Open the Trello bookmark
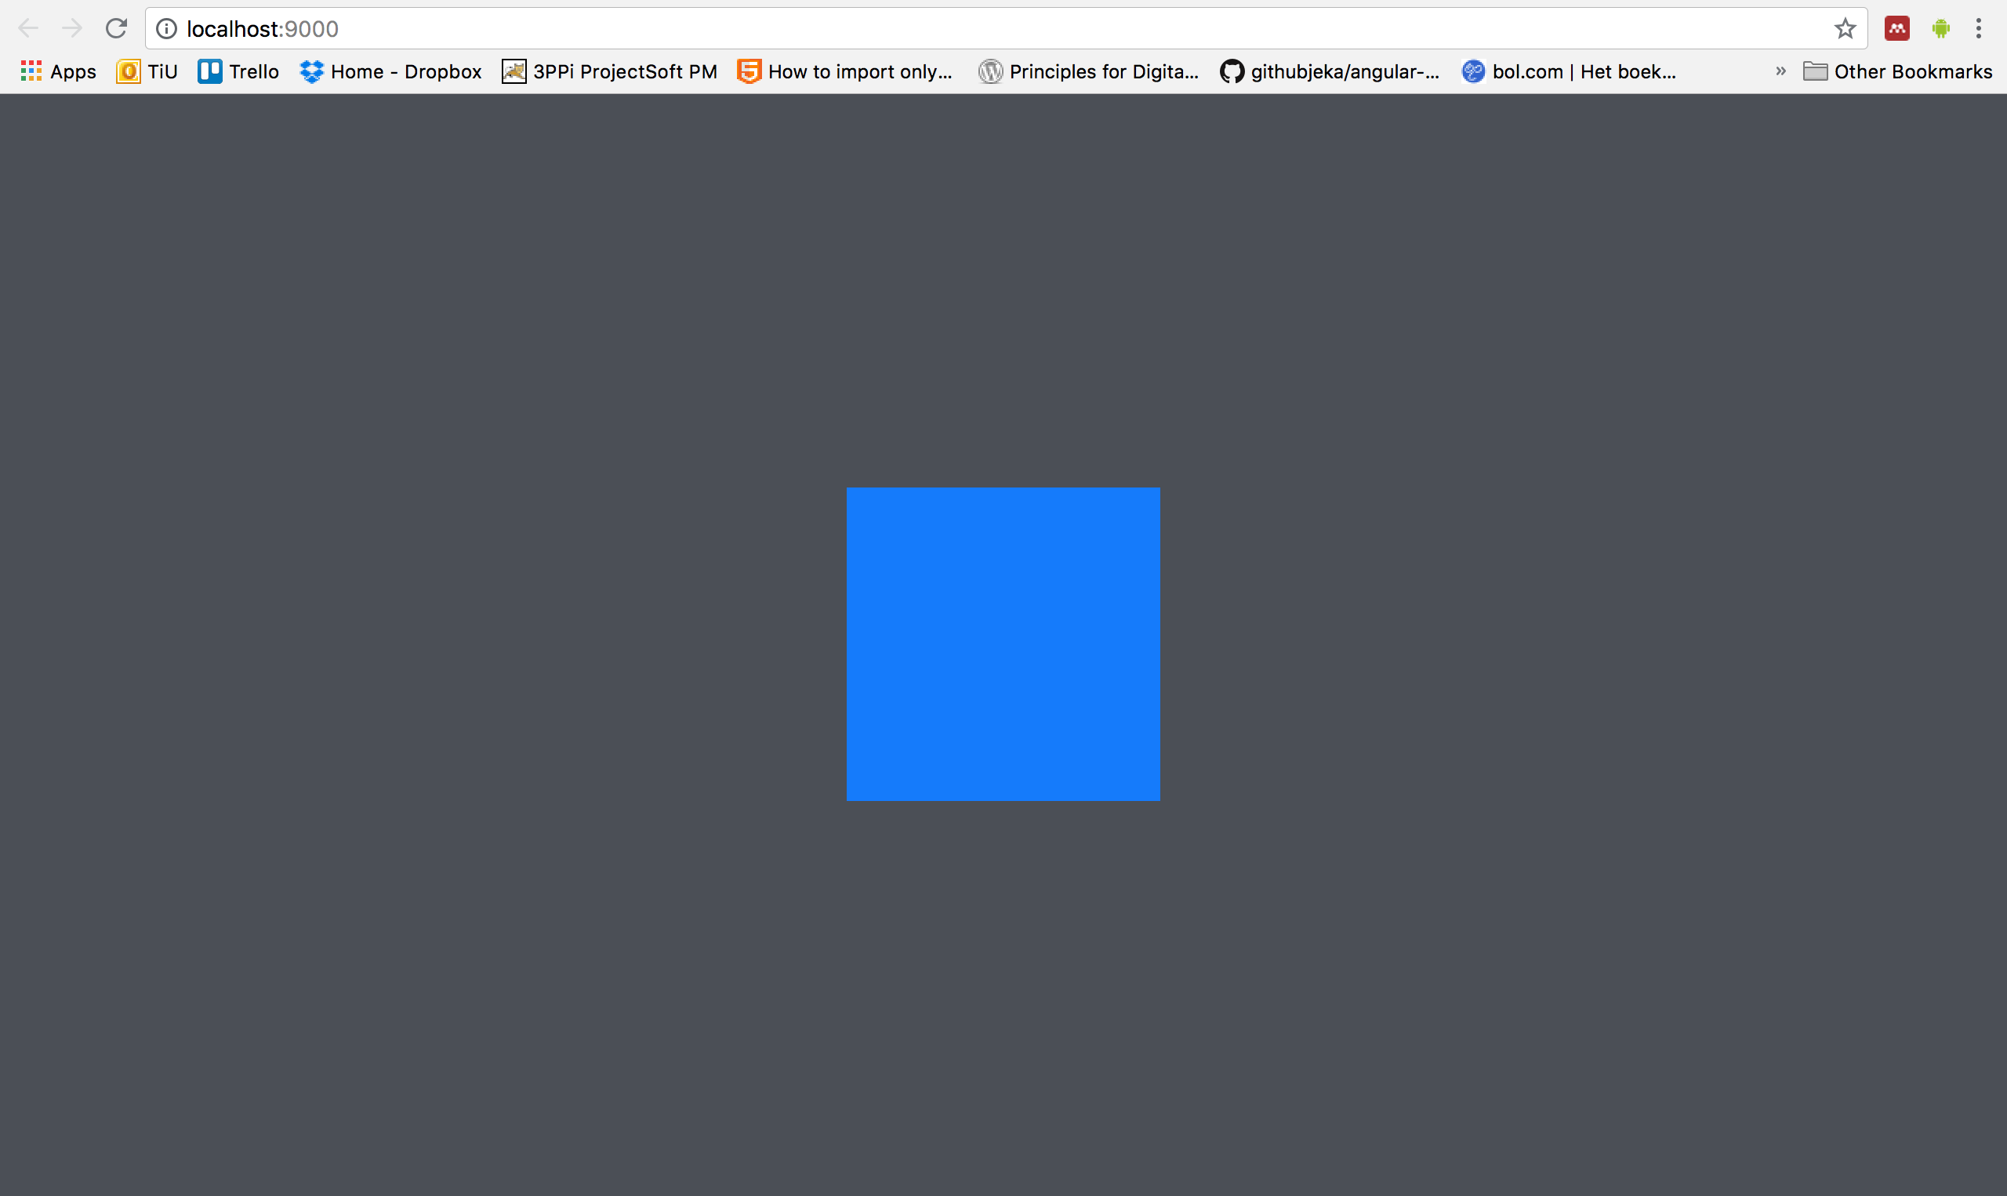The image size is (2007, 1196). (238, 72)
